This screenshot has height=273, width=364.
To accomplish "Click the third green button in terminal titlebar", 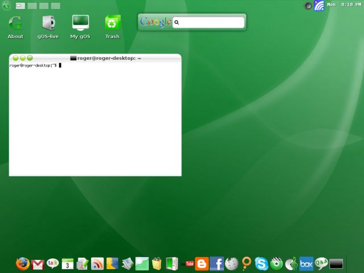I will (30, 58).
